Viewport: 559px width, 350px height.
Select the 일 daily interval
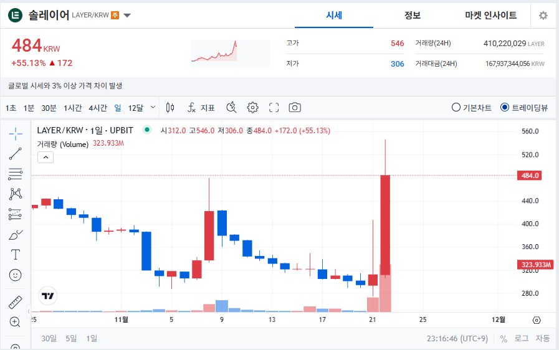pyautogui.click(x=118, y=108)
